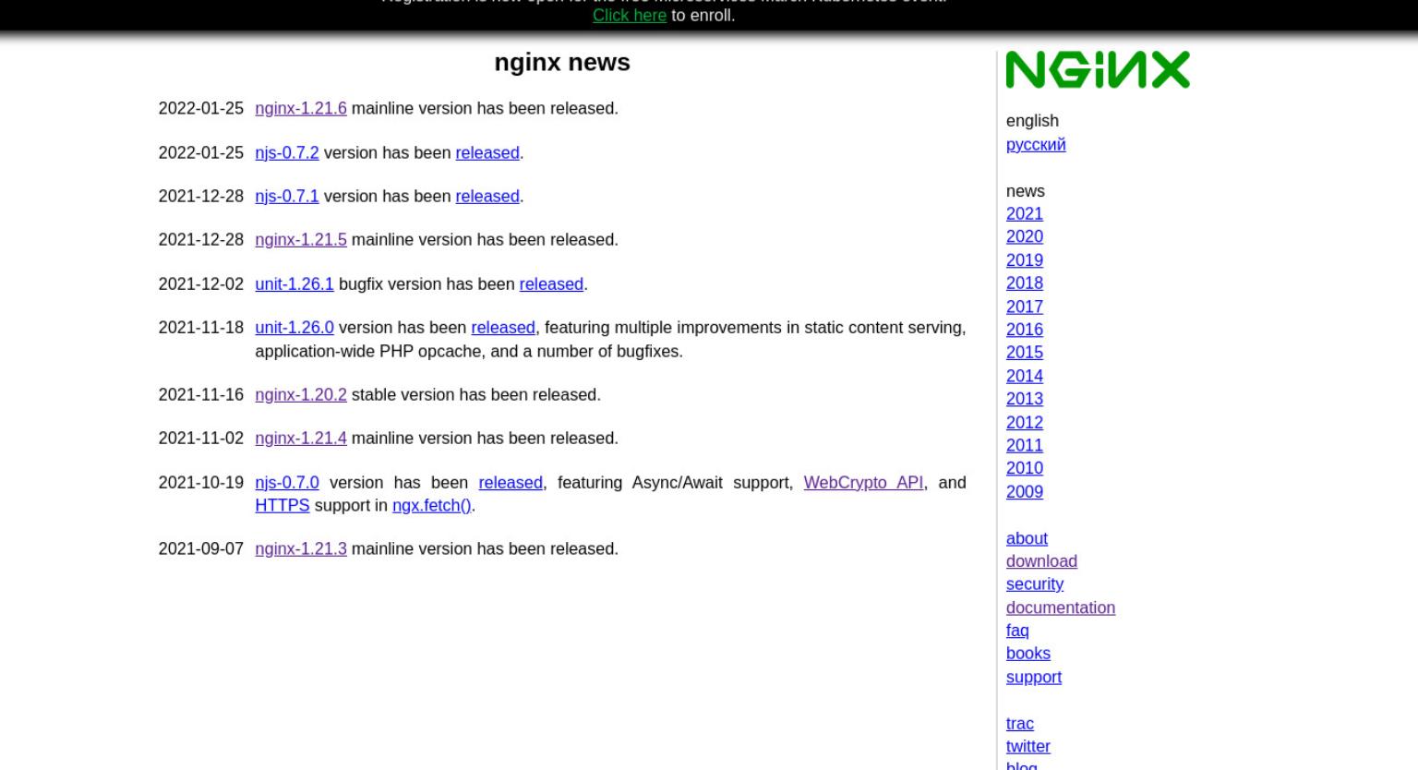Click the 'news' sidebar label
This screenshot has width=1418, height=770.
pyautogui.click(x=1026, y=191)
